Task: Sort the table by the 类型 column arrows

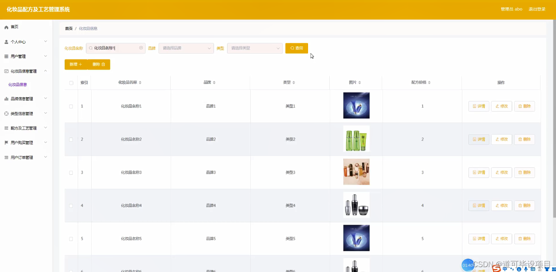Action: tap(293, 82)
